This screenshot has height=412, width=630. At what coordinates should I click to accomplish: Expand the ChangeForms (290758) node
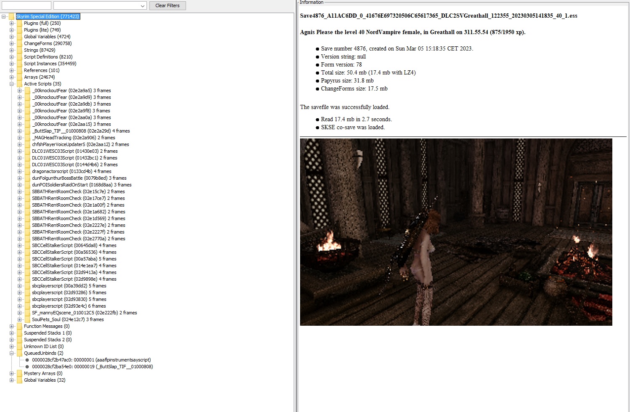click(x=12, y=43)
